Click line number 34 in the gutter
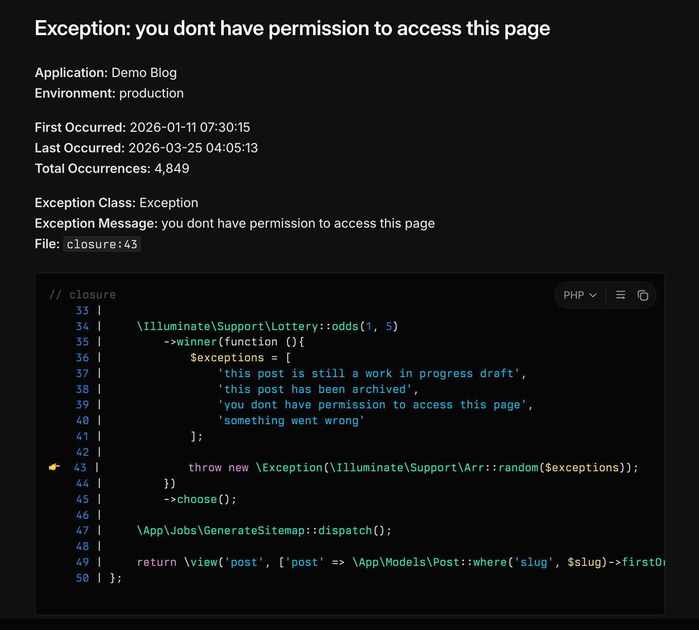The height and width of the screenshot is (630, 699). [x=83, y=327]
